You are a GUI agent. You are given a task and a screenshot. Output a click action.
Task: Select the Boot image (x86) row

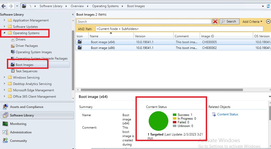pos(173,48)
